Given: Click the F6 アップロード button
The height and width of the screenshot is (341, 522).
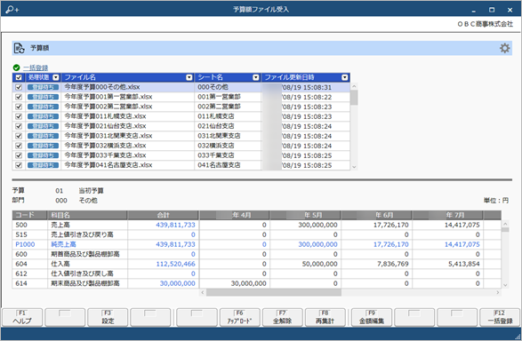Looking at the screenshot, I should [x=240, y=317].
